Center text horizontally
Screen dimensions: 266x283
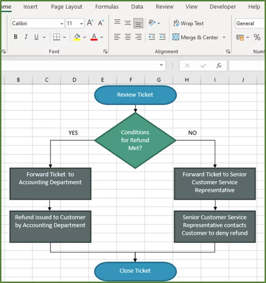[128, 37]
